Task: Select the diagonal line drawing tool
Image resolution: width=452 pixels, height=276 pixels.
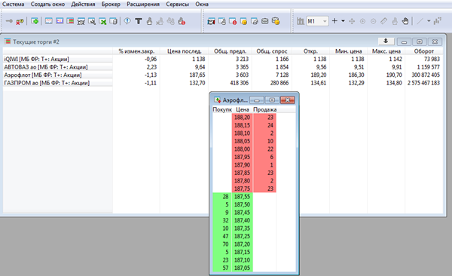Action: pyautogui.click(x=420, y=21)
